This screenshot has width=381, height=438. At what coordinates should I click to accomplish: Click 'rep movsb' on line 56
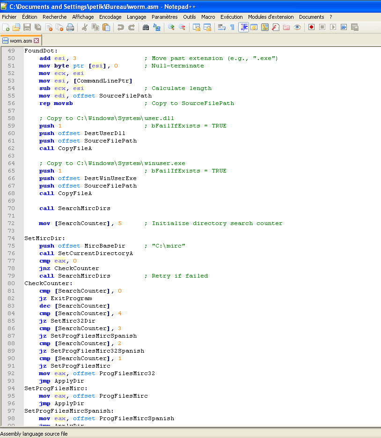click(56, 103)
